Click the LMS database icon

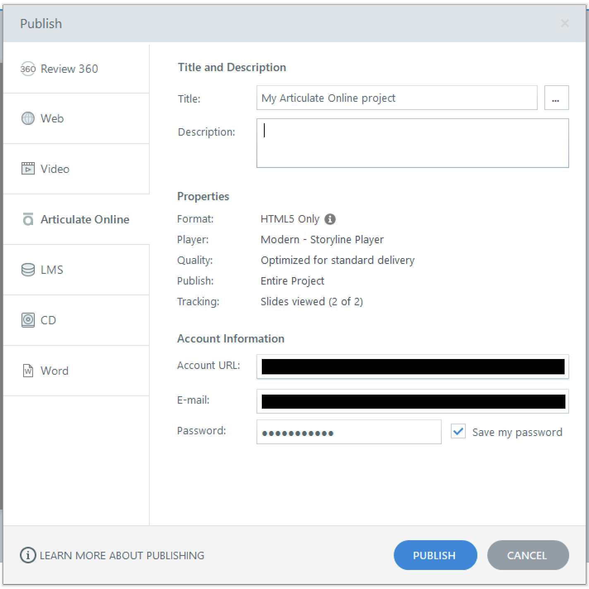pyautogui.click(x=28, y=270)
